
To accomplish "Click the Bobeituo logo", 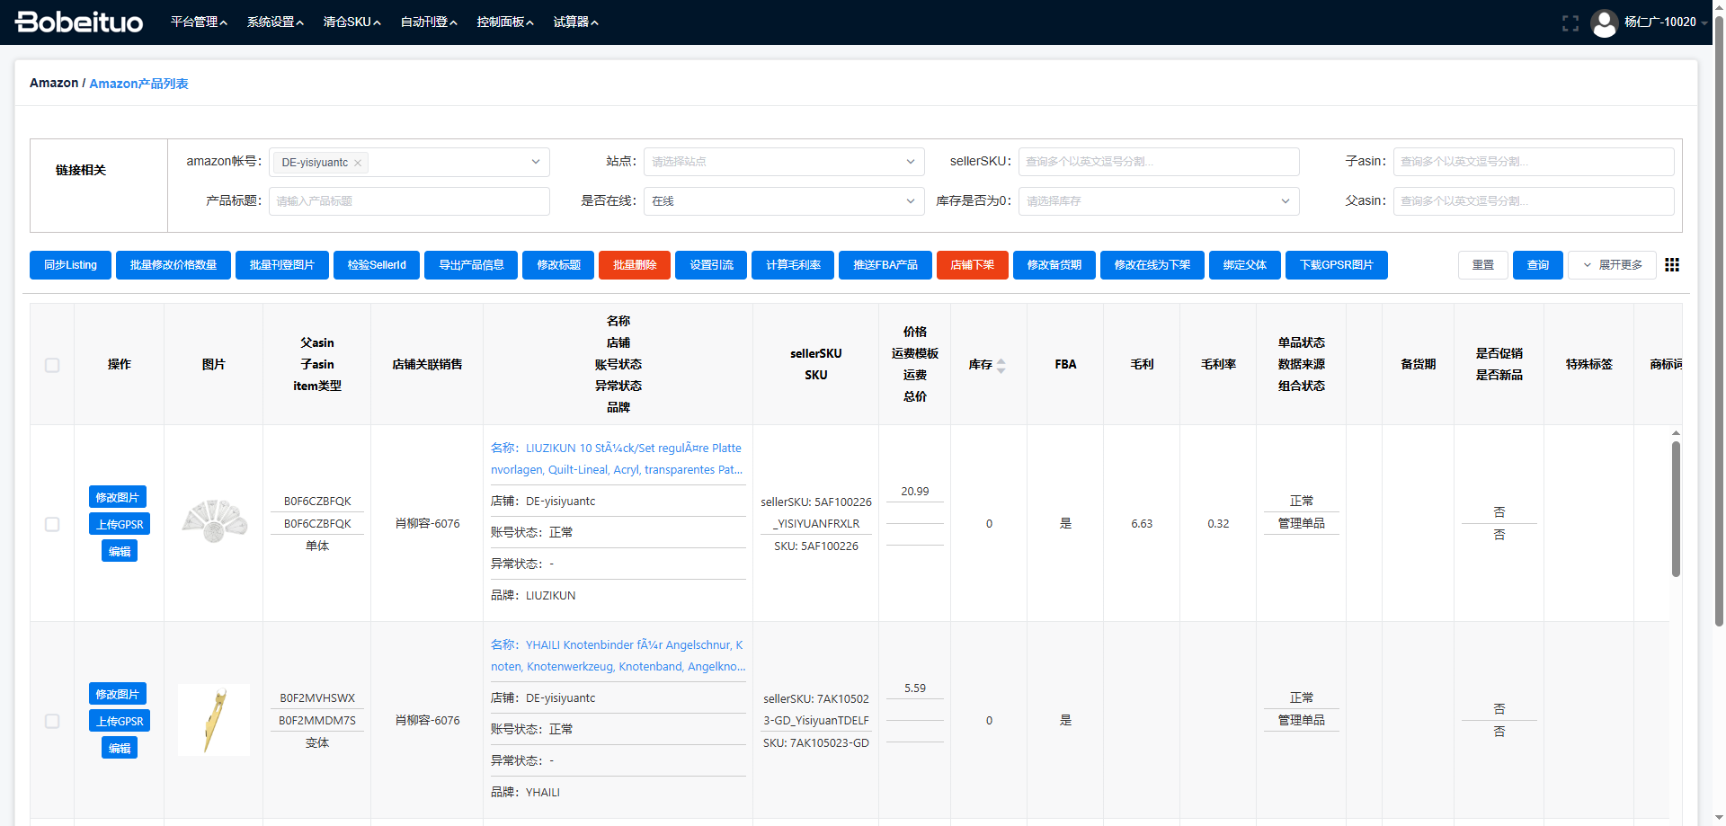I will [x=79, y=22].
